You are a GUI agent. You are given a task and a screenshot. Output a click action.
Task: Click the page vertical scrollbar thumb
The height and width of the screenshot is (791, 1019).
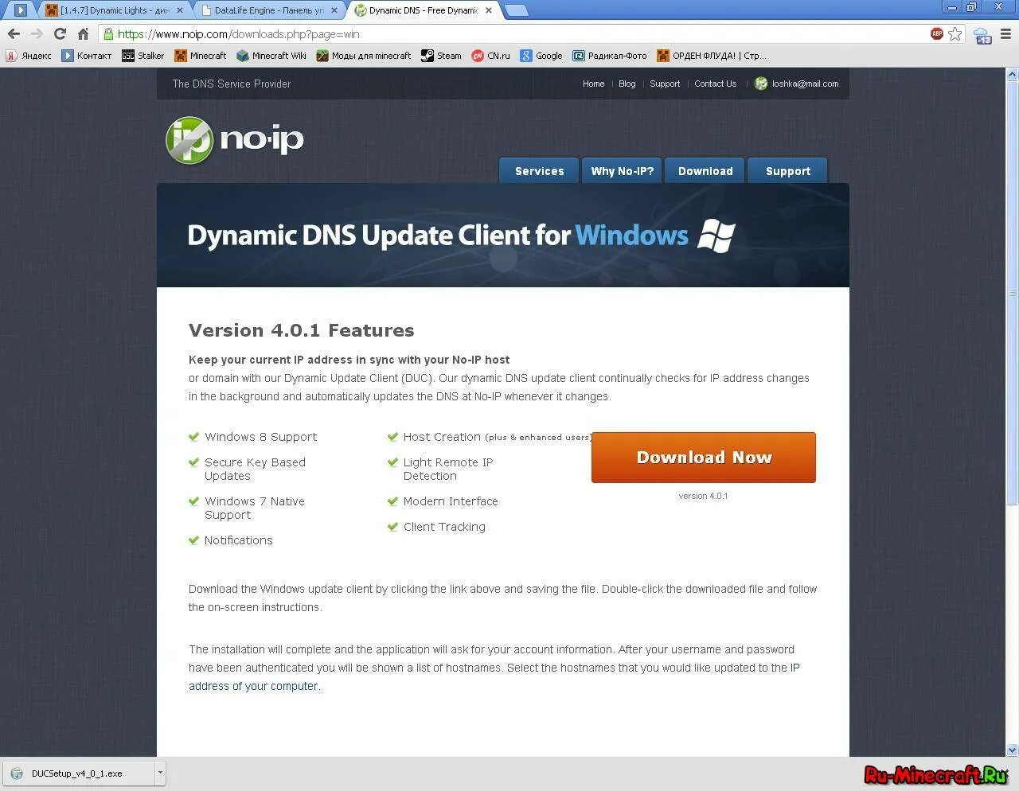[1013, 293]
